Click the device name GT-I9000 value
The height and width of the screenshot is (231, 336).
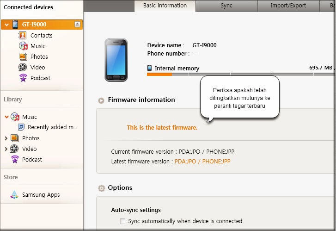click(204, 45)
